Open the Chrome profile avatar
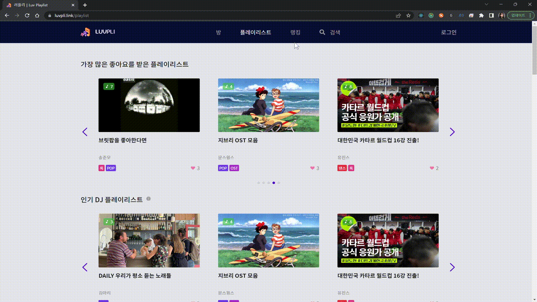The image size is (537, 302). coord(501,16)
